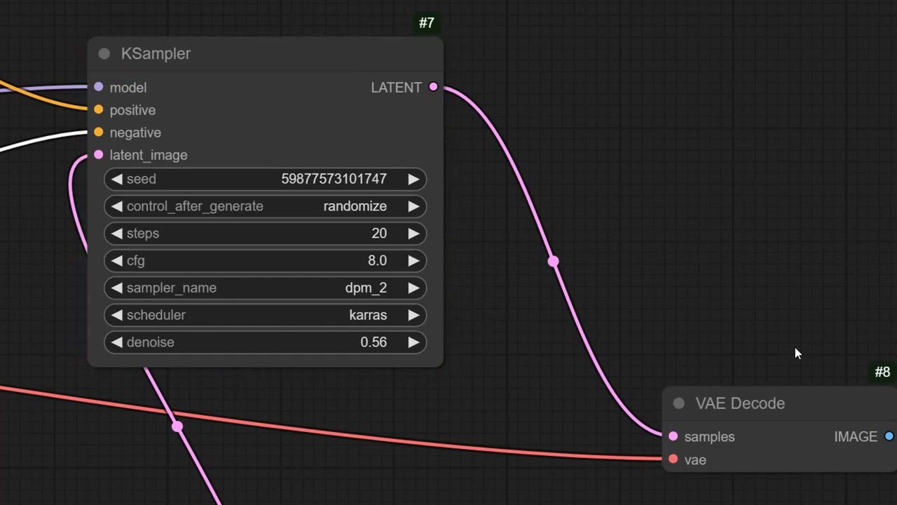Open the sampler_name dpm_2 dropdown
Image resolution: width=897 pixels, height=505 pixels.
tap(265, 288)
